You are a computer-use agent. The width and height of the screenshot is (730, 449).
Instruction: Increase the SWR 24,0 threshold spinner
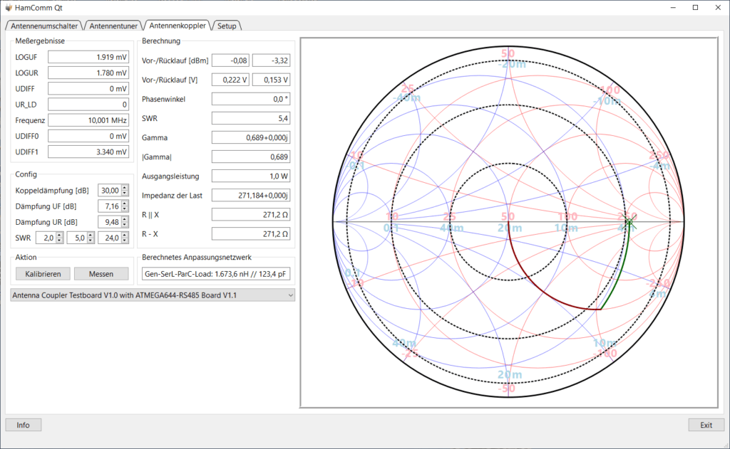124,236
